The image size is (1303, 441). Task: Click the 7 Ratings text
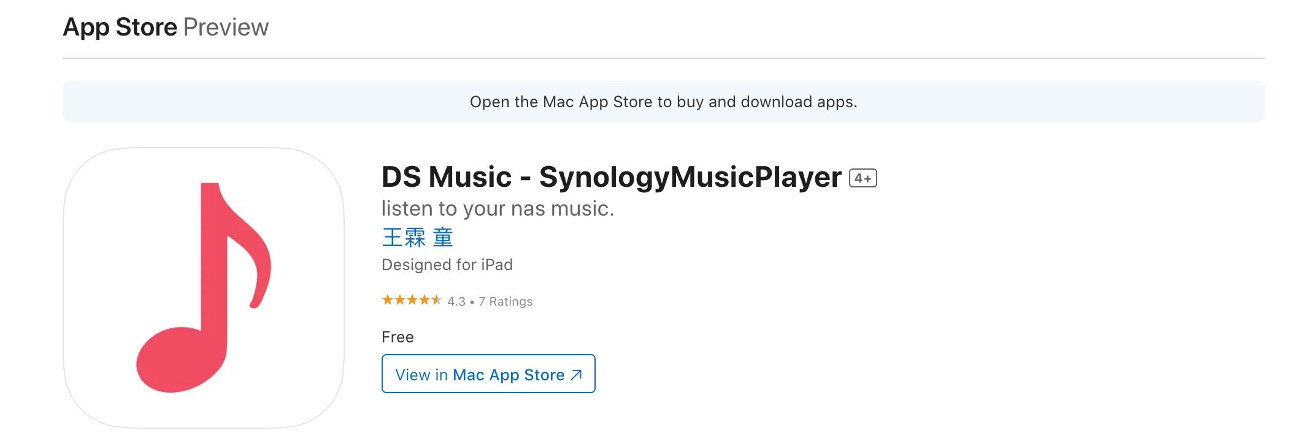pyautogui.click(x=505, y=301)
